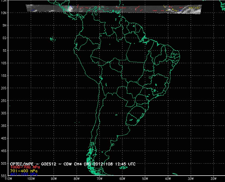The width and height of the screenshot is (225, 182).
Task: Click the 80W longitude label
Action: [x=77, y=179]
